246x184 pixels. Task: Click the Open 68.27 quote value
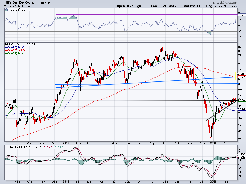point(125,6)
